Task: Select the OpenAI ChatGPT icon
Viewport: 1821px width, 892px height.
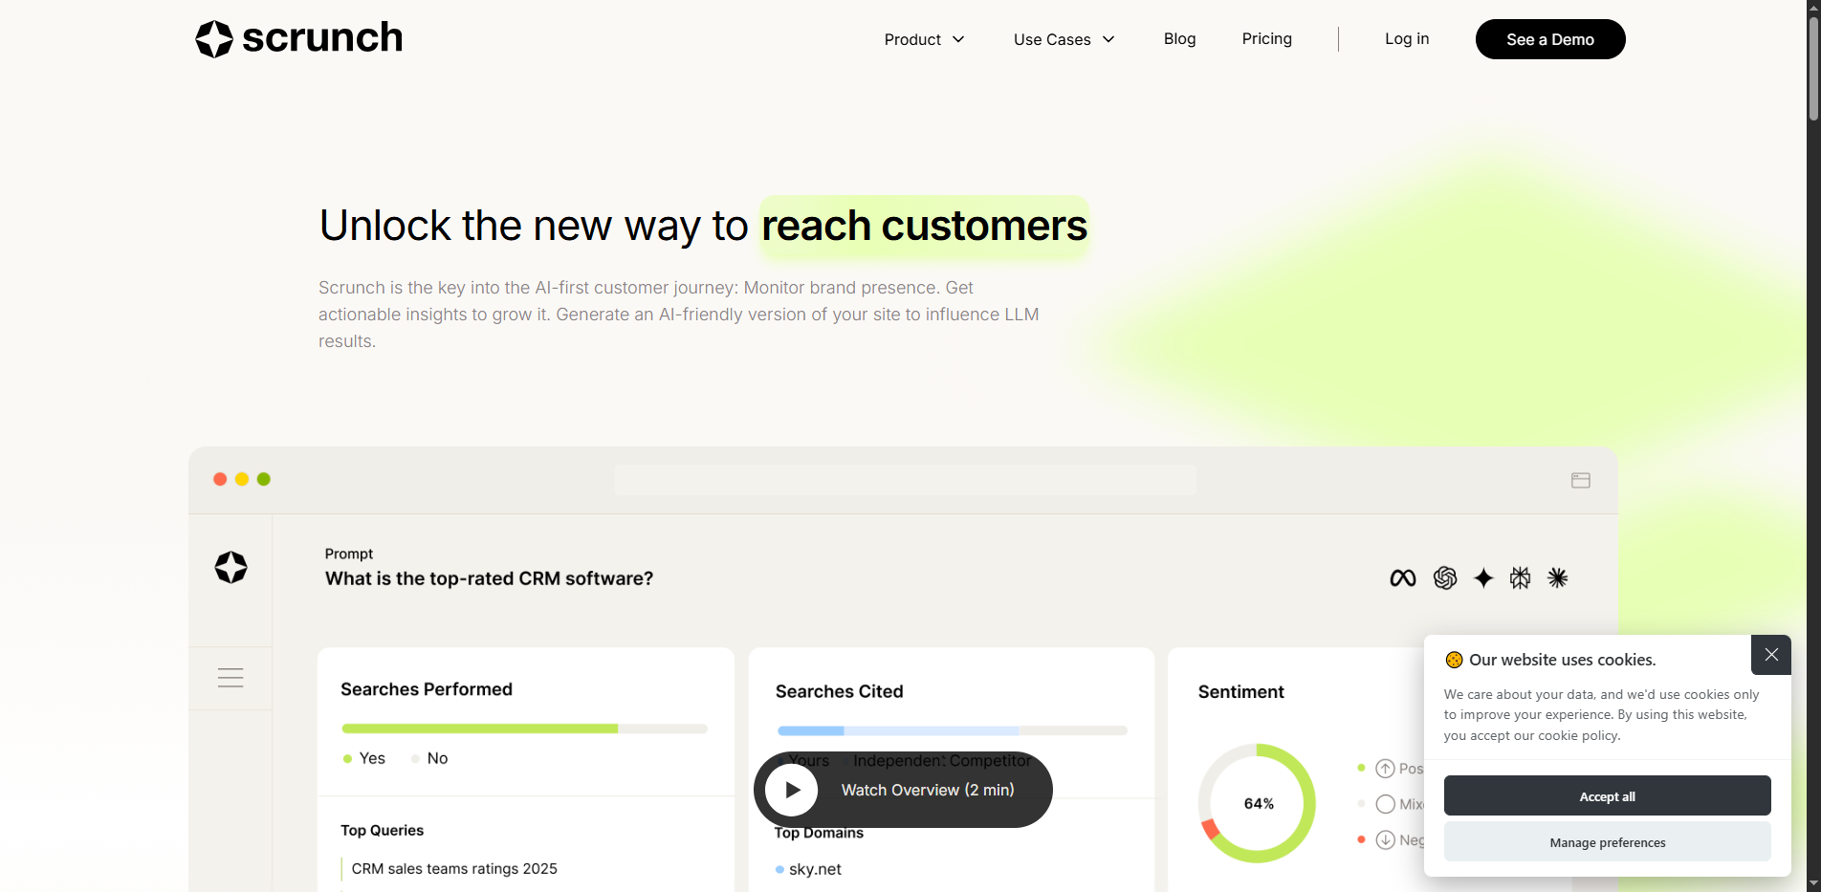Action: pyautogui.click(x=1445, y=577)
